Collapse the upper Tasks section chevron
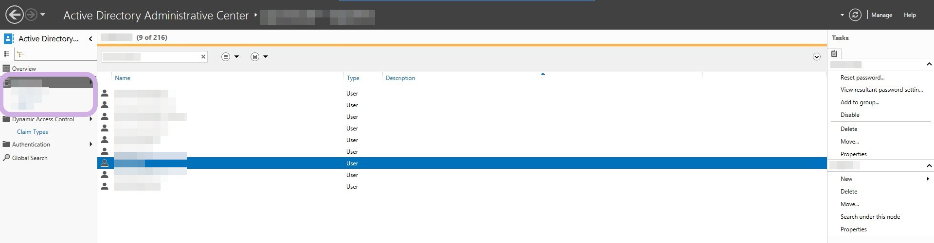Screen dimensions: 934x243 coord(929,65)
